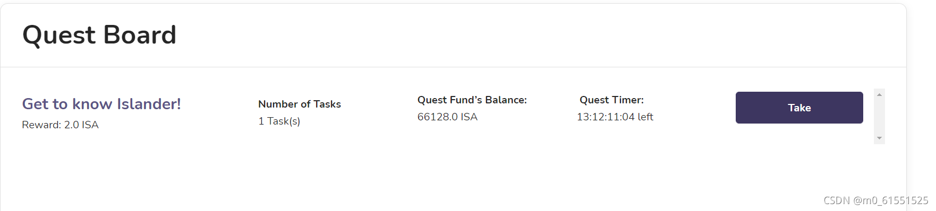Click the quest list scrollbar track
This screenshot has height=211, width=936.
coord(879,116)
